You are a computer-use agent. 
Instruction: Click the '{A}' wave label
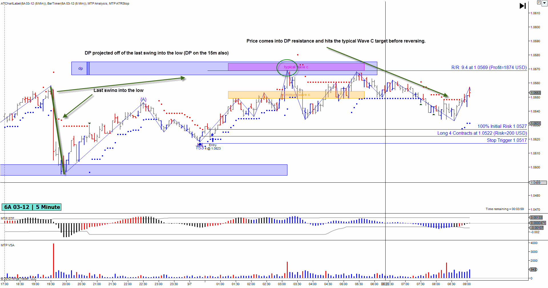143,99
